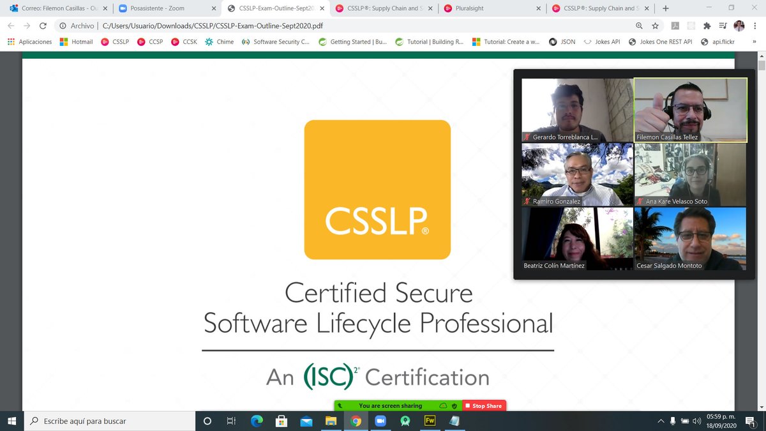This screenshot has width=766, height=431.
Task: Click the cloud icon in sharing bar
Action: [443, 405]
